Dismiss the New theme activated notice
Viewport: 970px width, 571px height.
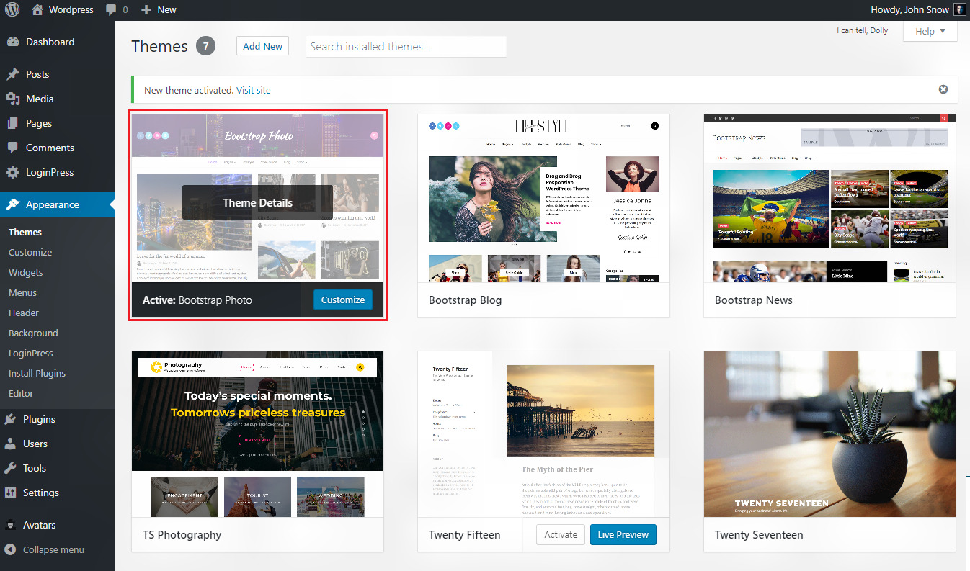(943, 89)
